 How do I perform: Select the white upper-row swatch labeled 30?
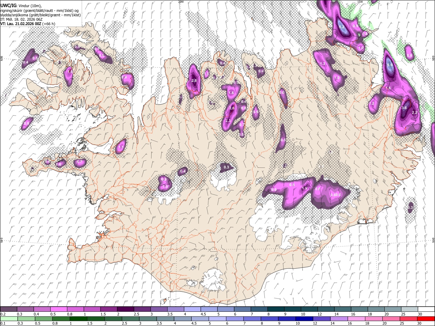(427, 309)
